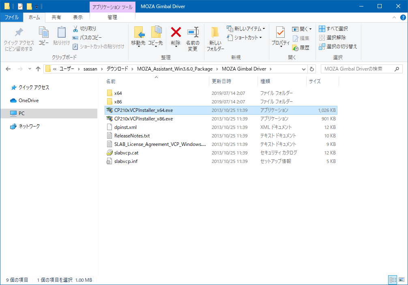Select the ホーム ribbon tab
This screenshot has width=408, height=285.
click(x=34, y=17)
